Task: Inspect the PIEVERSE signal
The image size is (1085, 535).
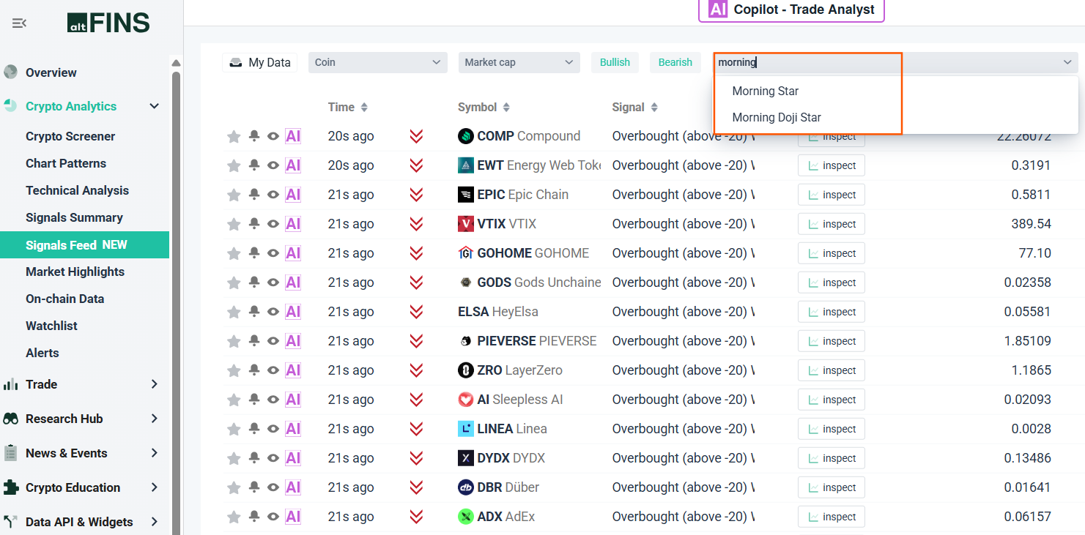Action: tap(832, 341)
